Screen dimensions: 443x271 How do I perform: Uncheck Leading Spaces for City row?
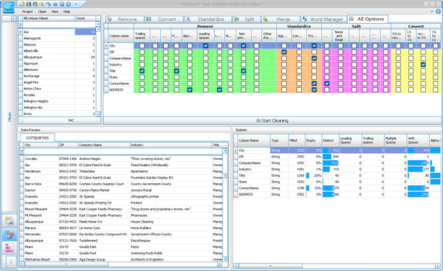coord(206,46)
